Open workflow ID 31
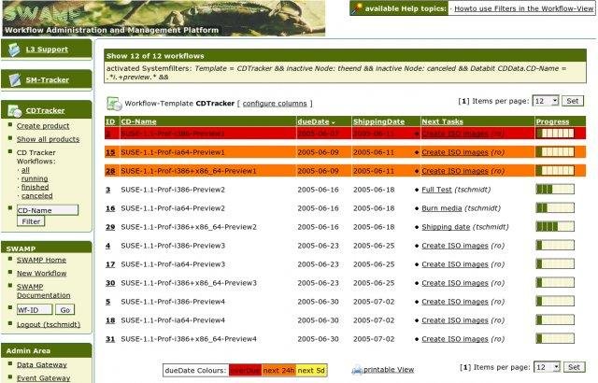The width and height of the screenshot is (598, 383). point(110,339)
